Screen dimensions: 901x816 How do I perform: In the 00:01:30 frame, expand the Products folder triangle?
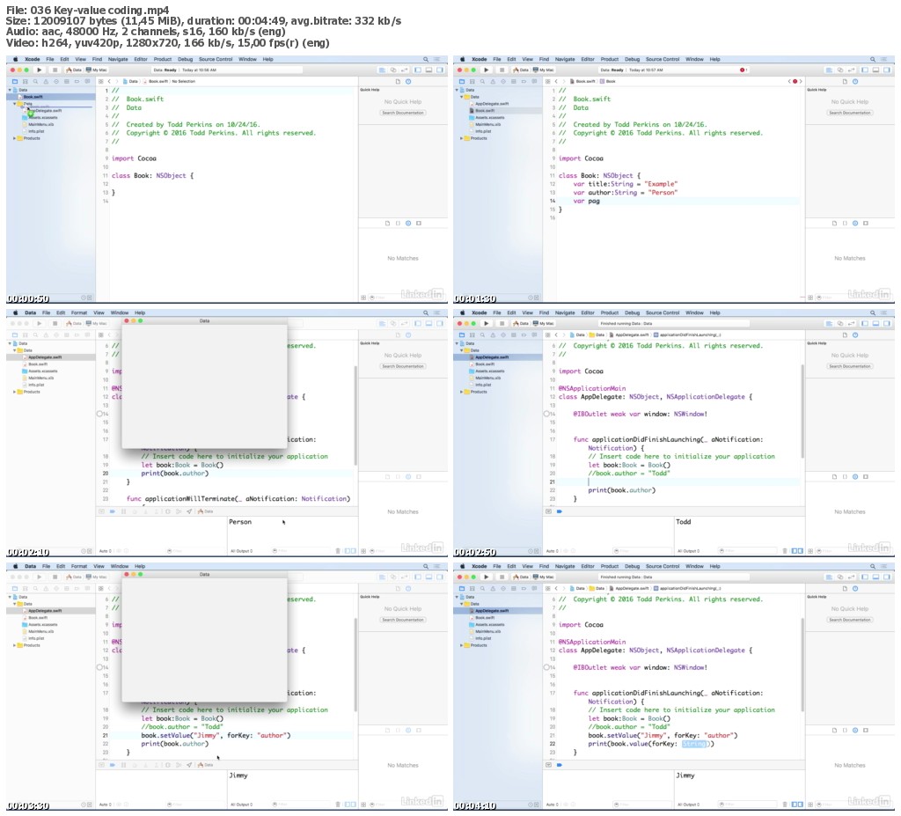461,138
